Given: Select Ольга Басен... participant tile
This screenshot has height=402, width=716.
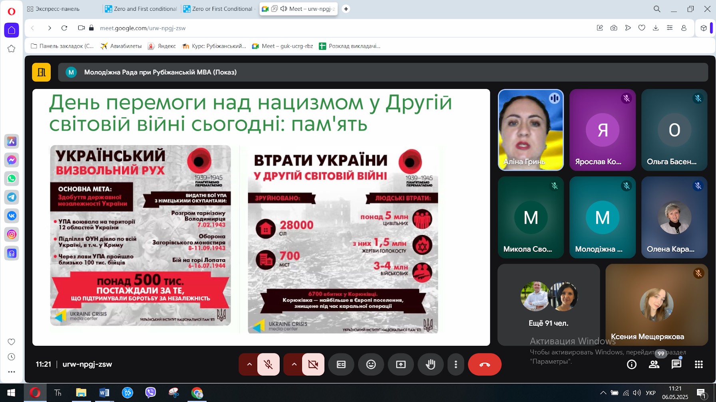Looking at the screenshot, I should pos(674,130).
